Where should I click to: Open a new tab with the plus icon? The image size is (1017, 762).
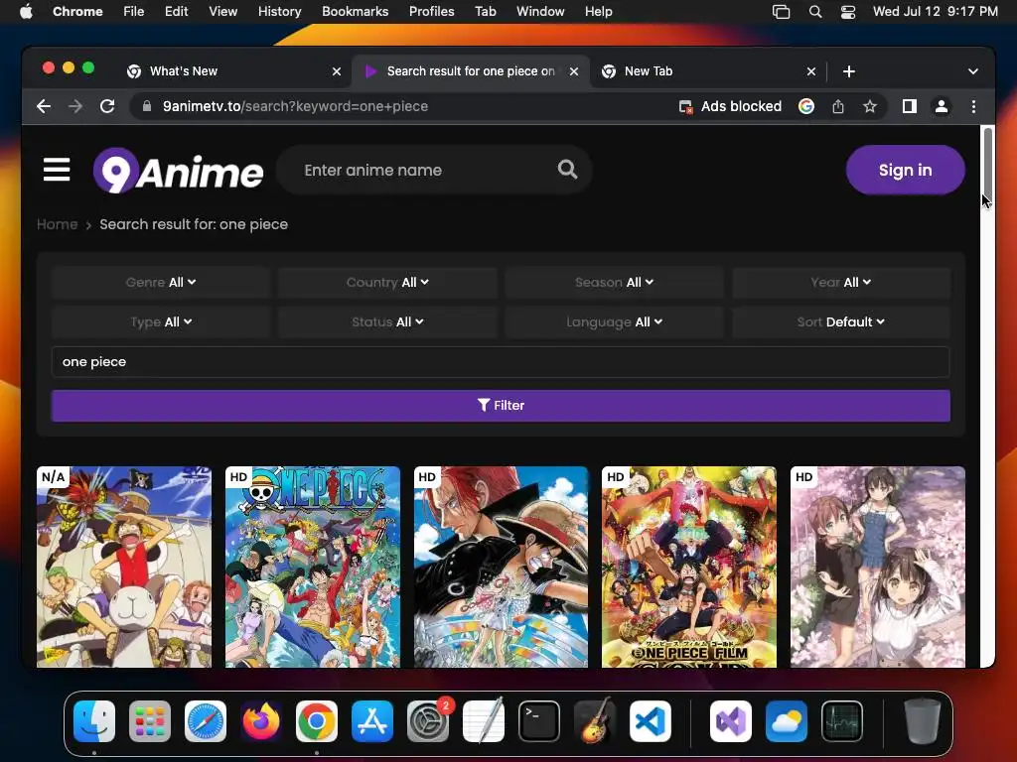pyautogui.click(x=848, y=71)
